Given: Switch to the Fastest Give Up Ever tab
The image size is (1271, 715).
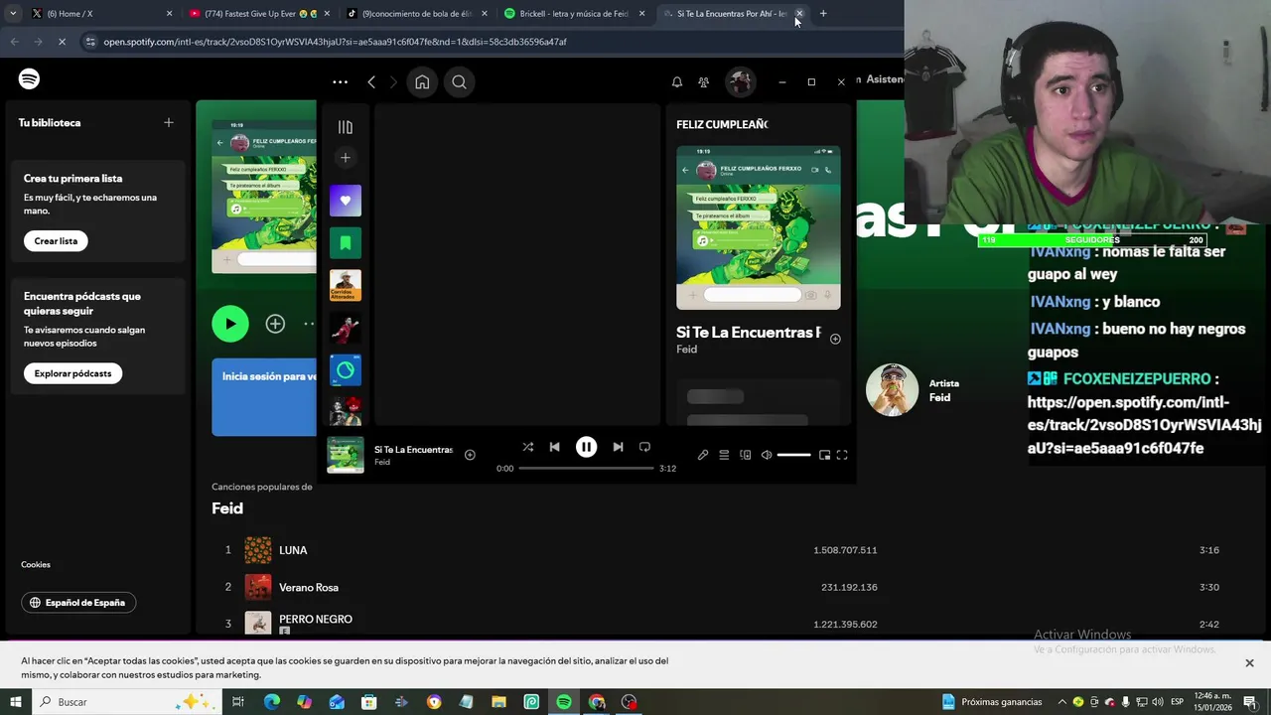Looking at the screenshot, I should point(258,14).
